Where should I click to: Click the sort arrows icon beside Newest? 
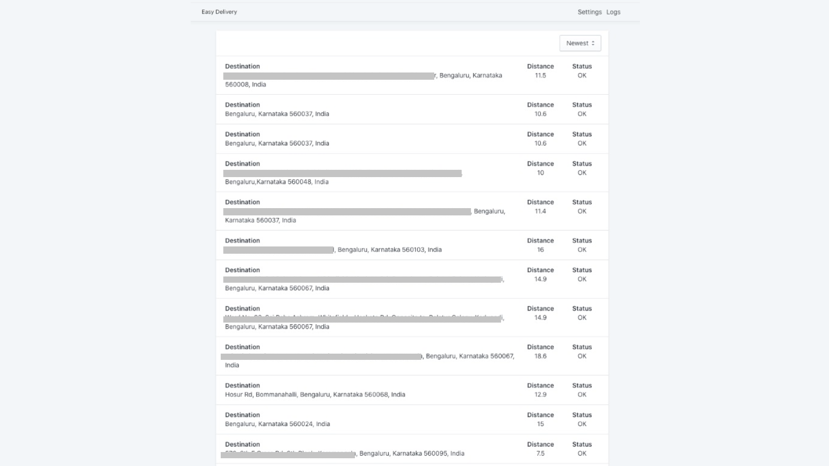point(594,43)
